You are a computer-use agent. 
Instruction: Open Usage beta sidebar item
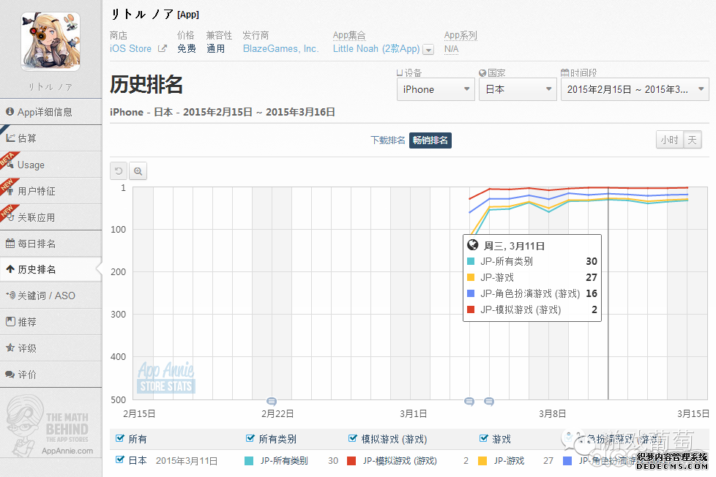tap(51, 165)
